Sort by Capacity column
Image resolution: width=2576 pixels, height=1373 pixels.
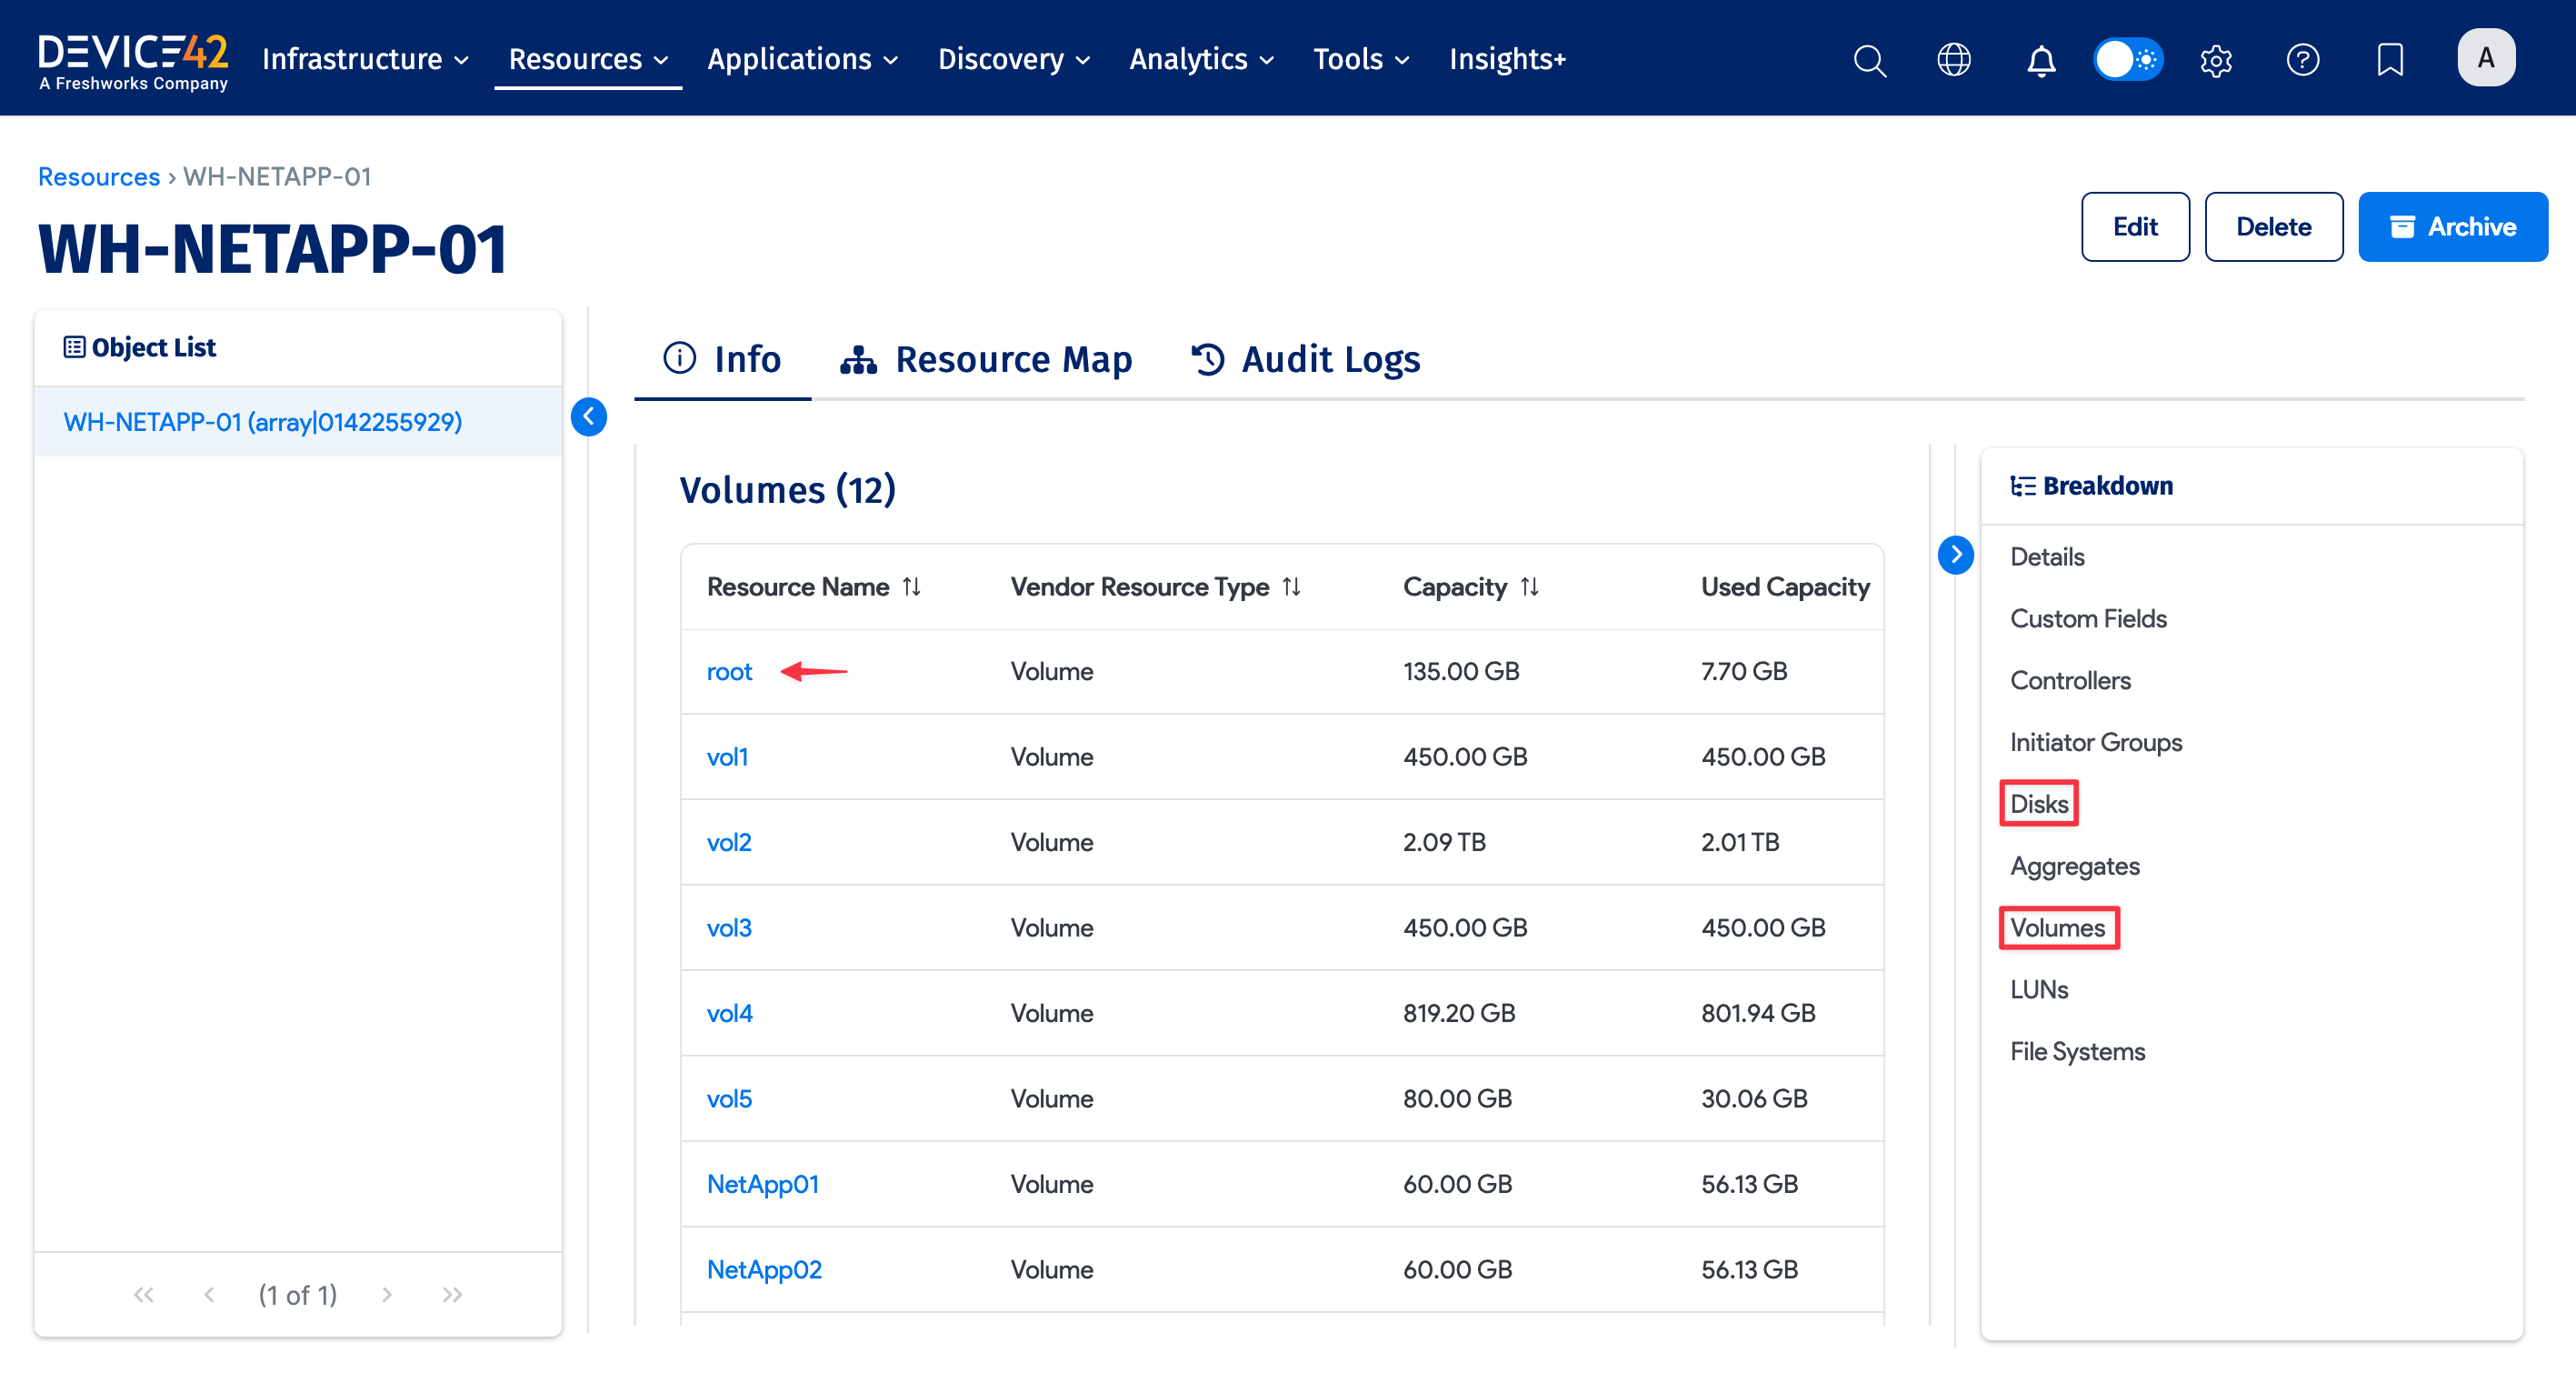click(1529, 587)
